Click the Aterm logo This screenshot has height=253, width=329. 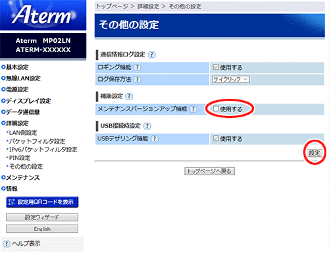tap(42, 15)
